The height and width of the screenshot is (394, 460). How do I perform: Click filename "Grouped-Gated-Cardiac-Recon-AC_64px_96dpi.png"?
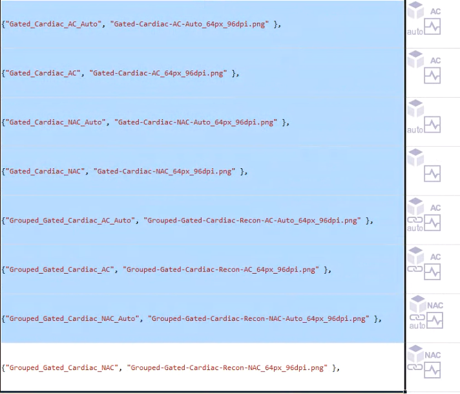point(221,269)
